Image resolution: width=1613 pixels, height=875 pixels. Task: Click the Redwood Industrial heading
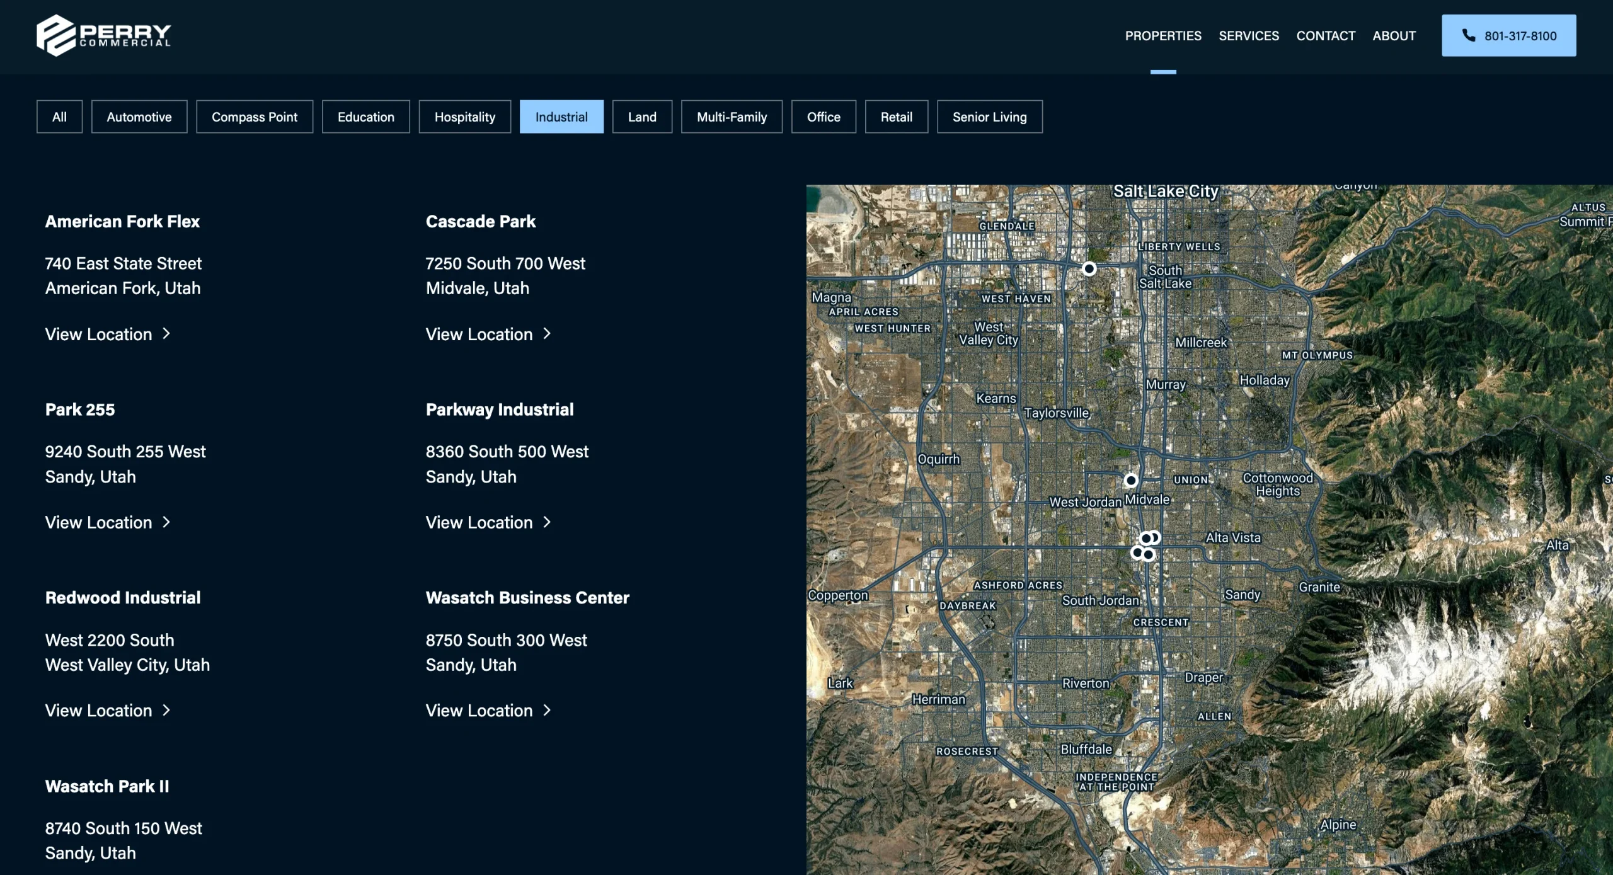pyautogui.click(x=123, y=597)
